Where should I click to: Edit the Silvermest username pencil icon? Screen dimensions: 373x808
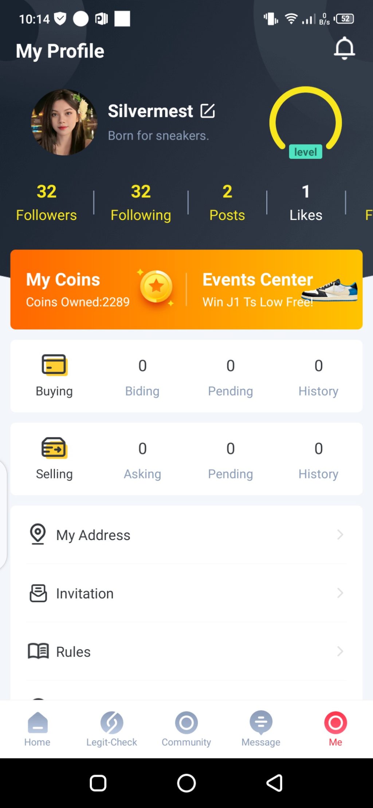[x=208, y=111]
